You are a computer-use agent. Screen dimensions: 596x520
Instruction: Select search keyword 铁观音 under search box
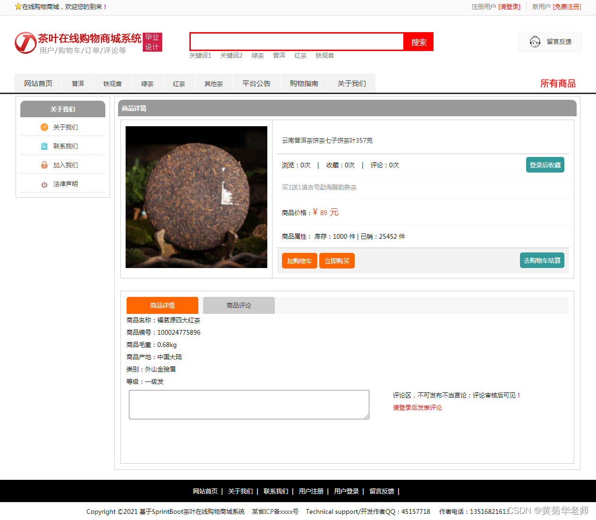[325, 56]
